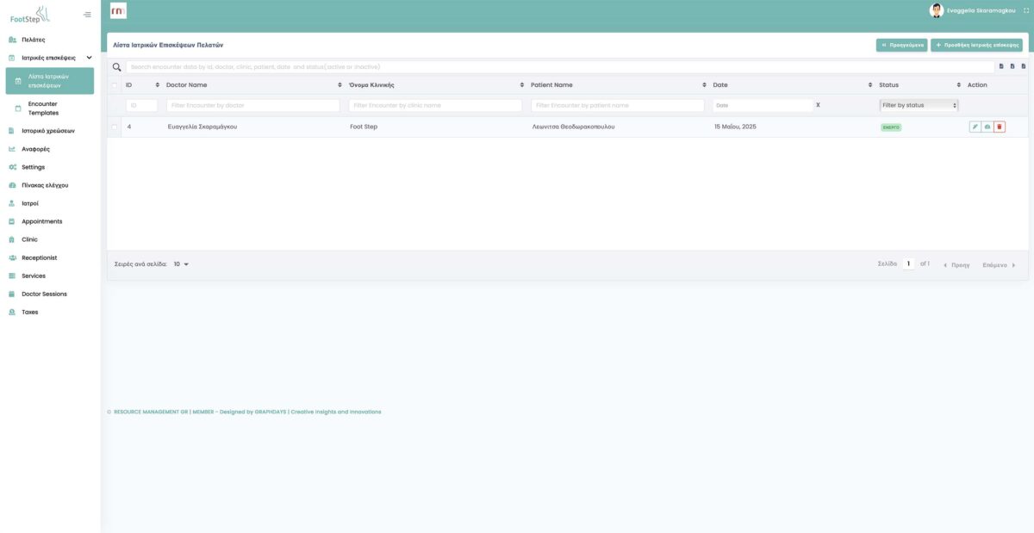Check the checkbox for encounter row 4
The image size is (1034, 533).
tap(115, 127)
